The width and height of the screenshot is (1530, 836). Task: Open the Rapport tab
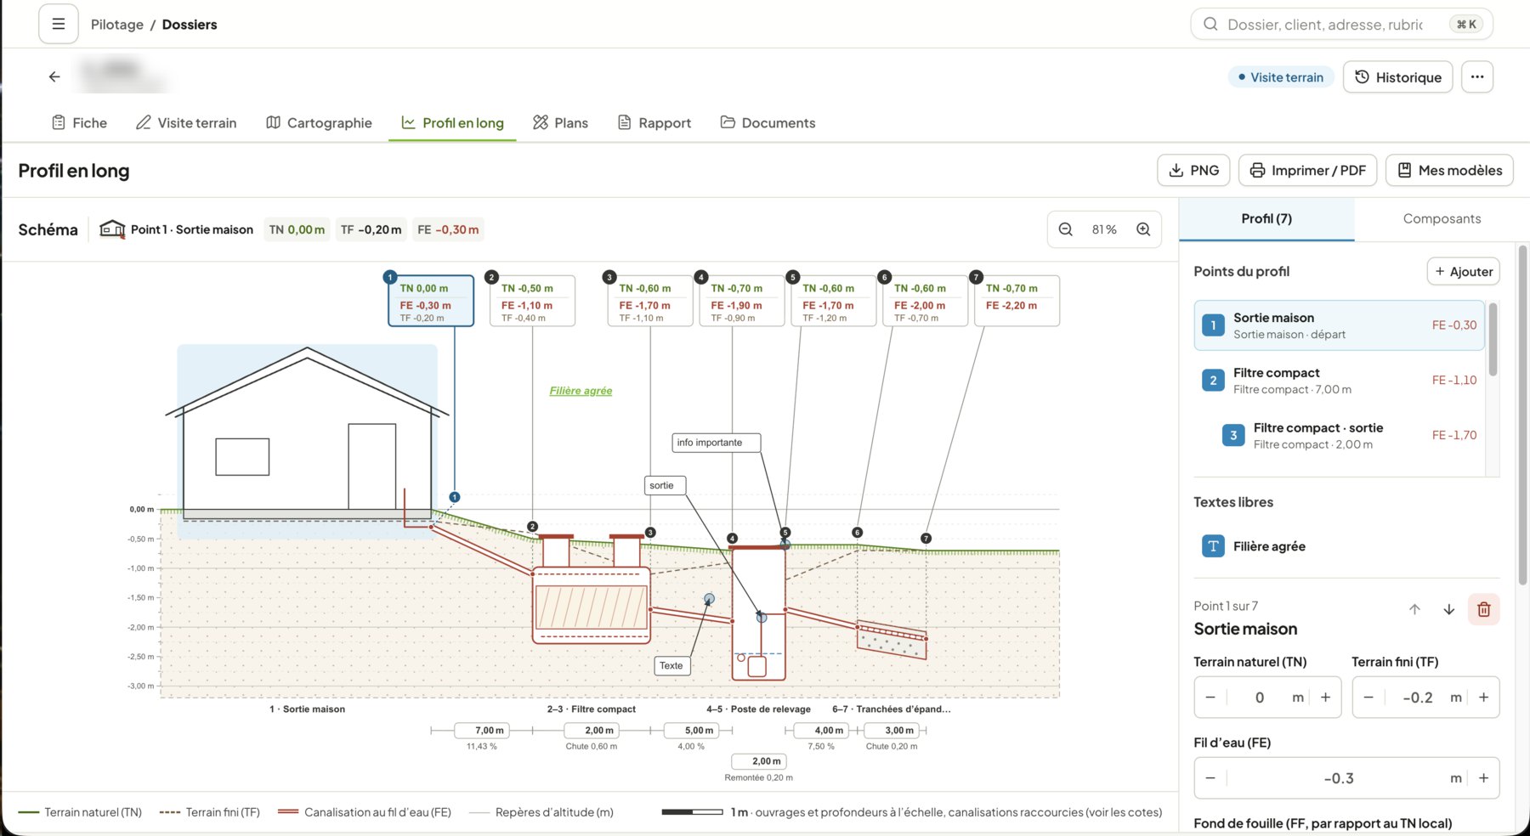(x=654, y=122)
